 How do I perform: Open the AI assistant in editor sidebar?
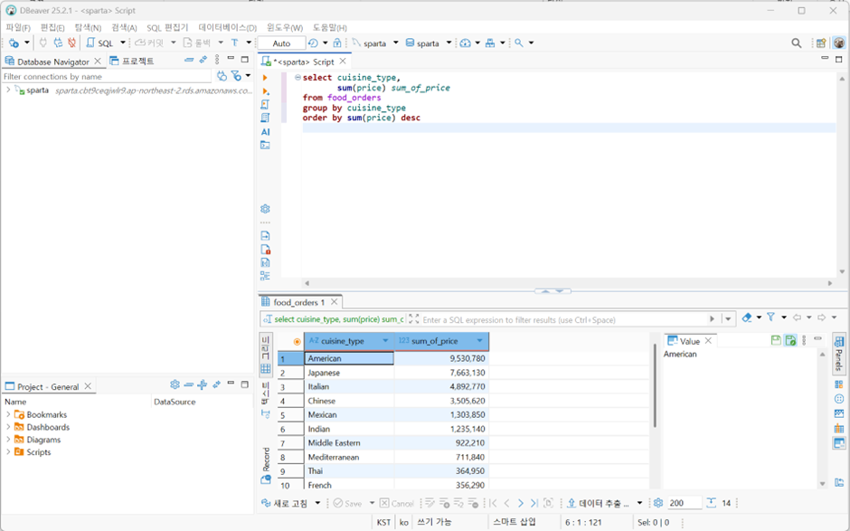coord(265,132)
